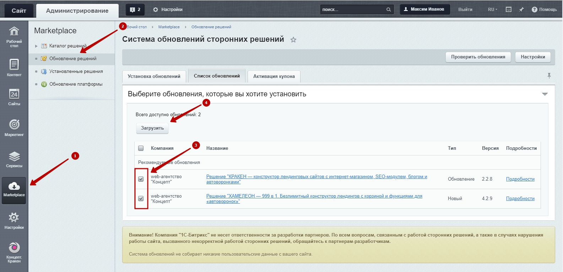Uncheck the ХАМЕЛЕОН update checkbox
The image size is (563, 272).
tap(141, 198)
